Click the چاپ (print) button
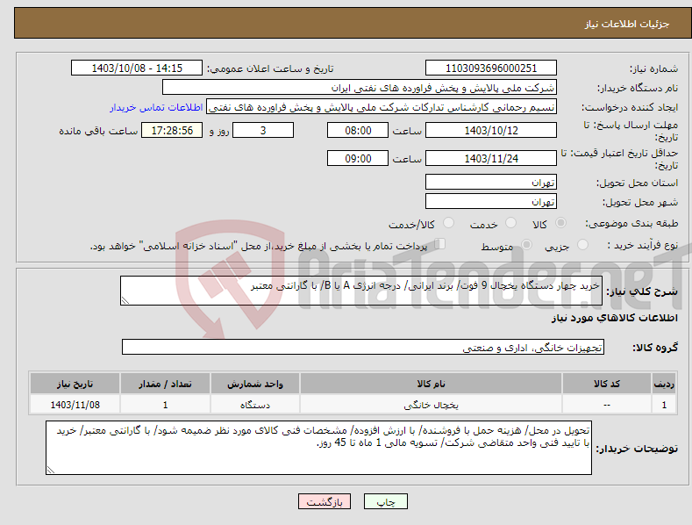Viewport: 692px width, 525px height. (x=385, y=501)
